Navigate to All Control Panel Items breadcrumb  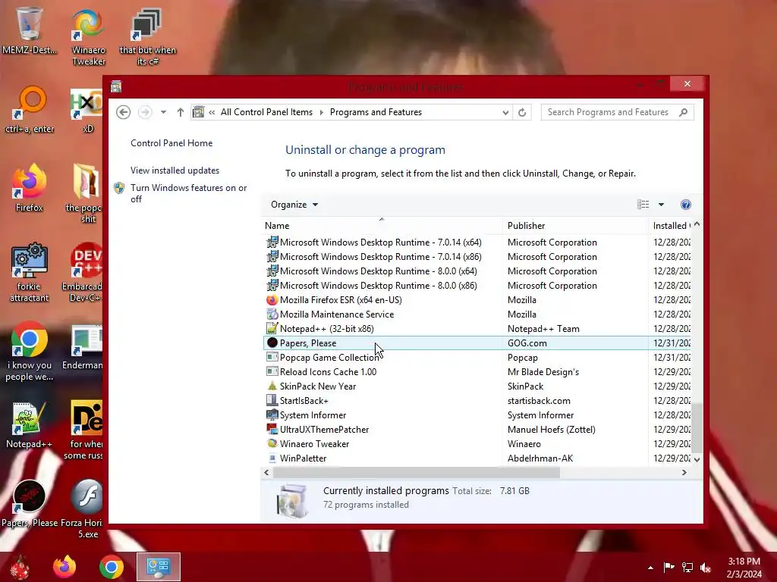[x=266, y=112]
